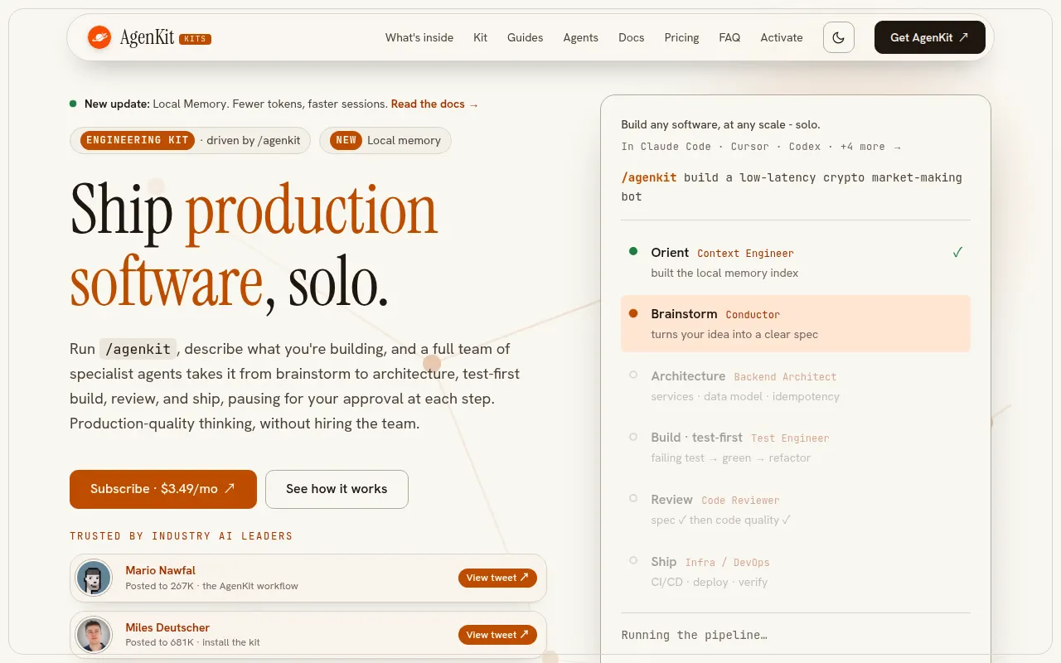Click the Context Engineer role label

745,254
